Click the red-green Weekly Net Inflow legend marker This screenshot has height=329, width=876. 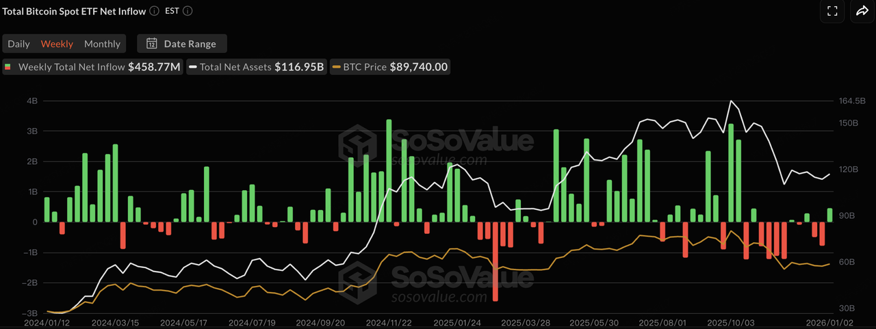[8, 67]
